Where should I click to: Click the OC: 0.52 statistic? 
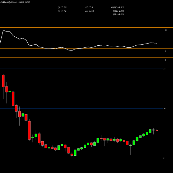click(118, 8)
